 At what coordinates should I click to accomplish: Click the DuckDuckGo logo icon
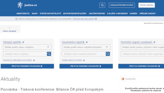coord(123,79)
